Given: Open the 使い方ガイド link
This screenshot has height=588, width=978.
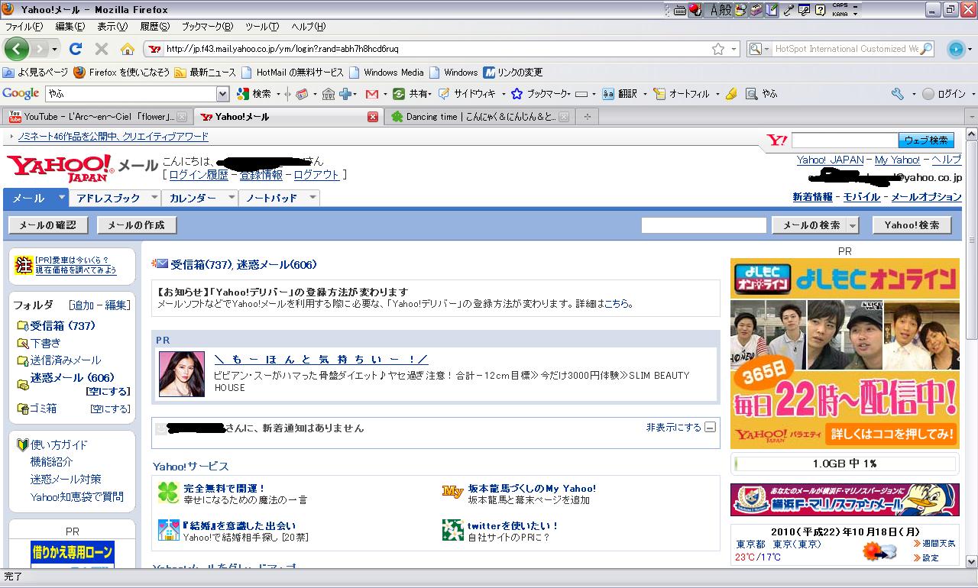Looking at the screenshot, I should point(59,444).
